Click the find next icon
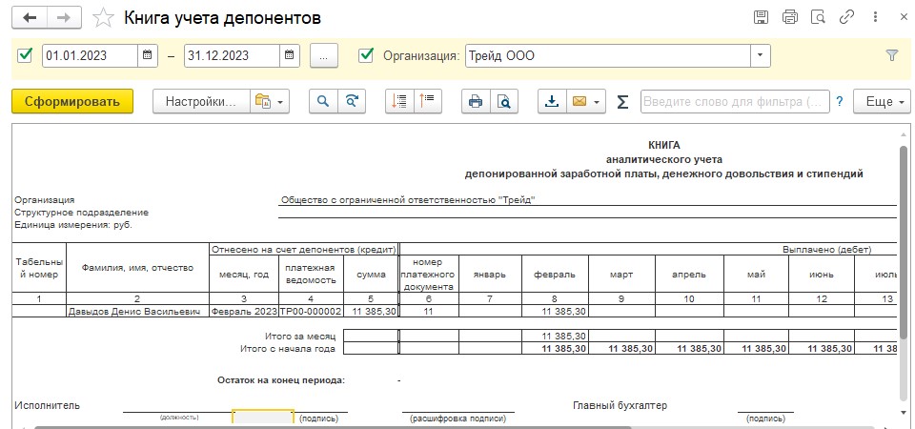The height and width of the screenshot is (429, 915). tap(352, 101)
